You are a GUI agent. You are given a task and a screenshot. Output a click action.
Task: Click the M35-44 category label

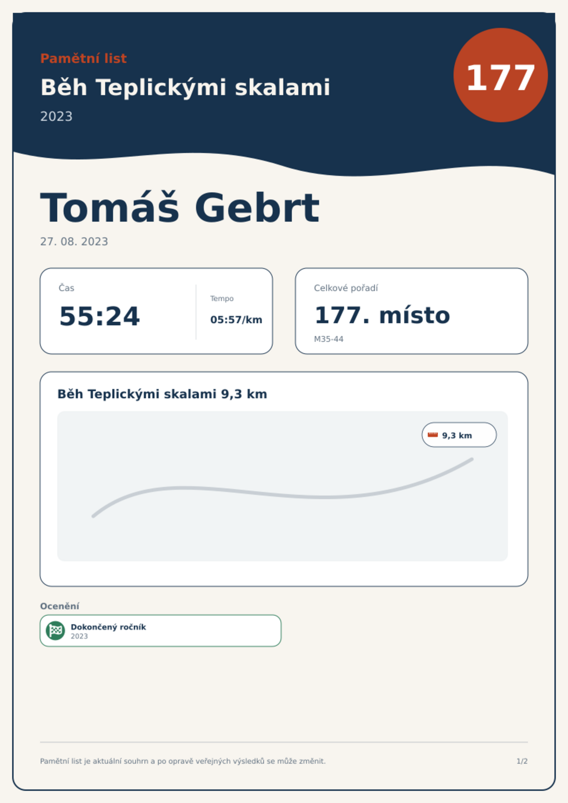click(329, 339)
